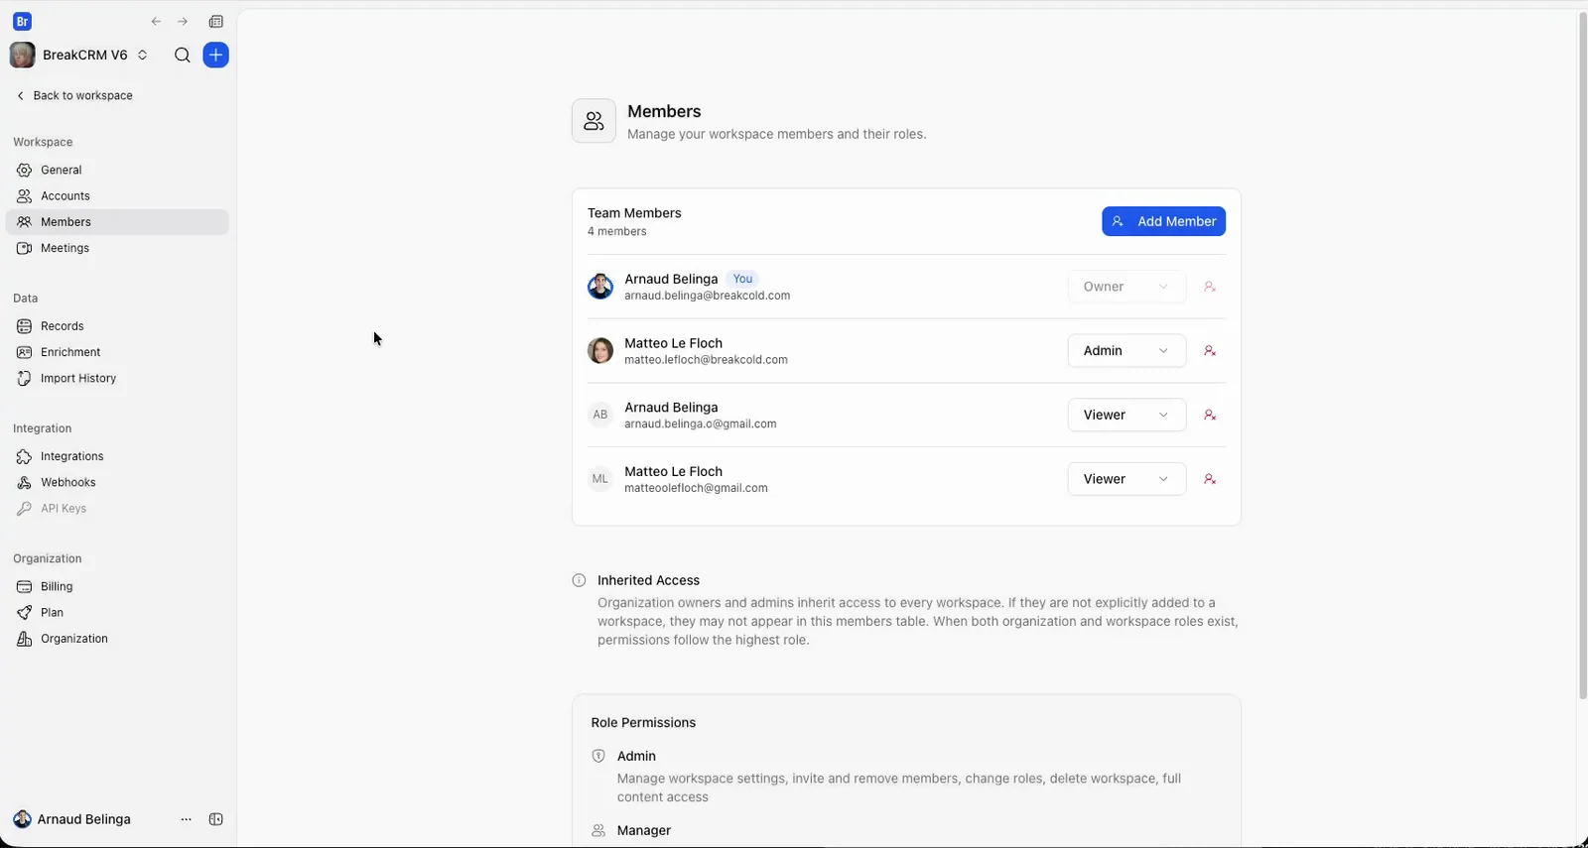Open Billing under Organization

point(117,587)
